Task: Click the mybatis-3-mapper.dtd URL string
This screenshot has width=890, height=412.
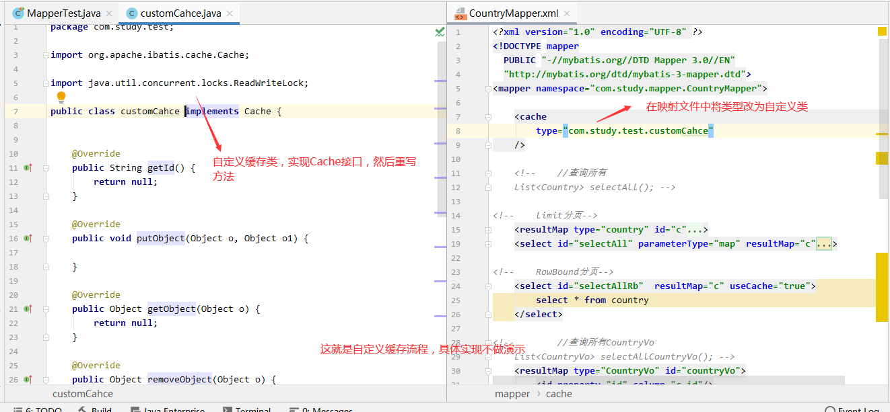Action: 625,75
